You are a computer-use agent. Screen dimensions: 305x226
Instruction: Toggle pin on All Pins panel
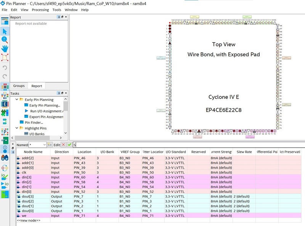click(13, 152)
